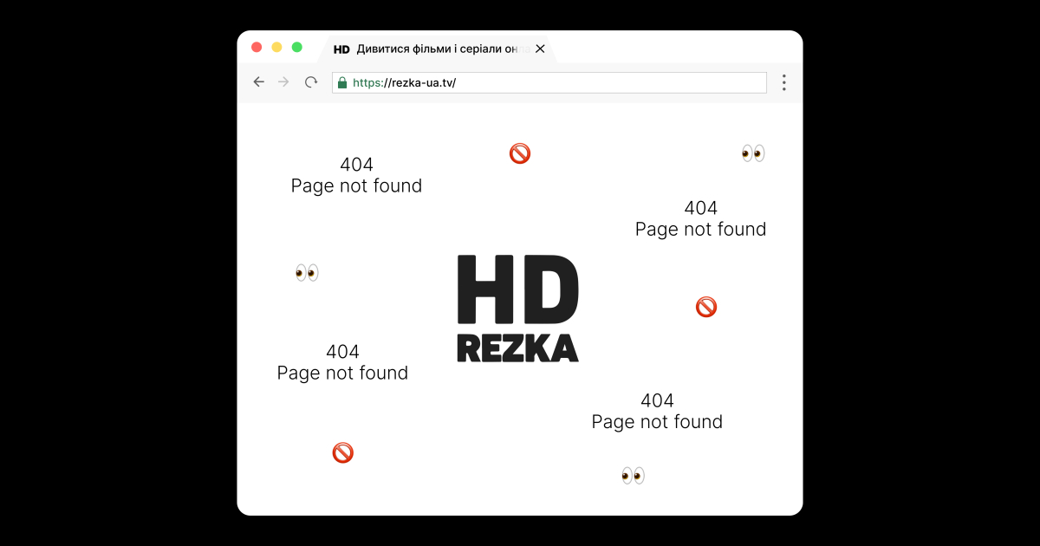Click the eyes emoji at the bottom of the page

click(x=632, y=475)
